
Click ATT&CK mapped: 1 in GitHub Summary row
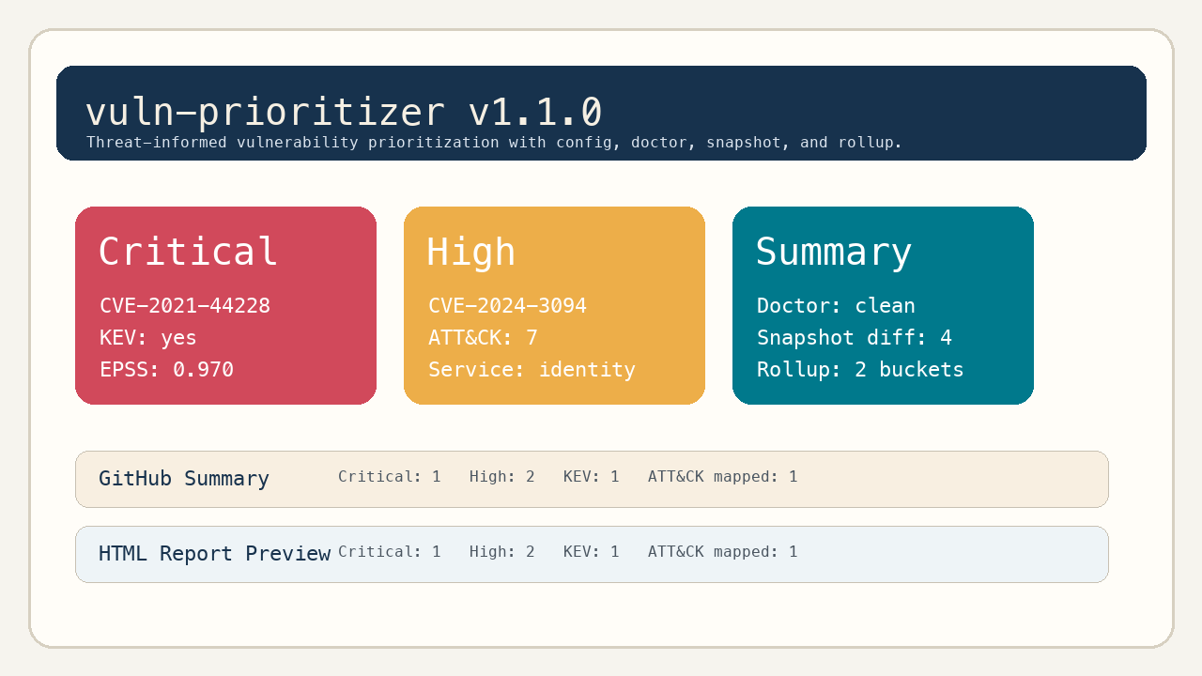coord(722,477)
